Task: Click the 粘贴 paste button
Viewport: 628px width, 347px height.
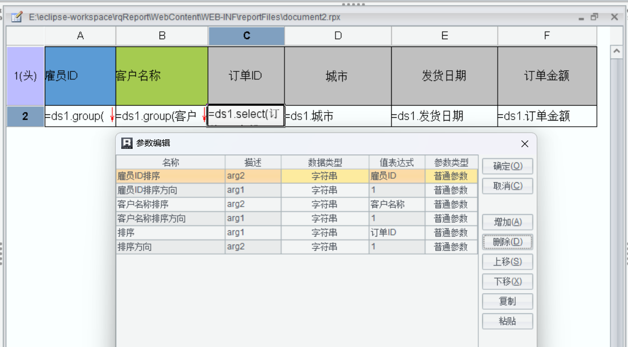Action: (507, 321)
